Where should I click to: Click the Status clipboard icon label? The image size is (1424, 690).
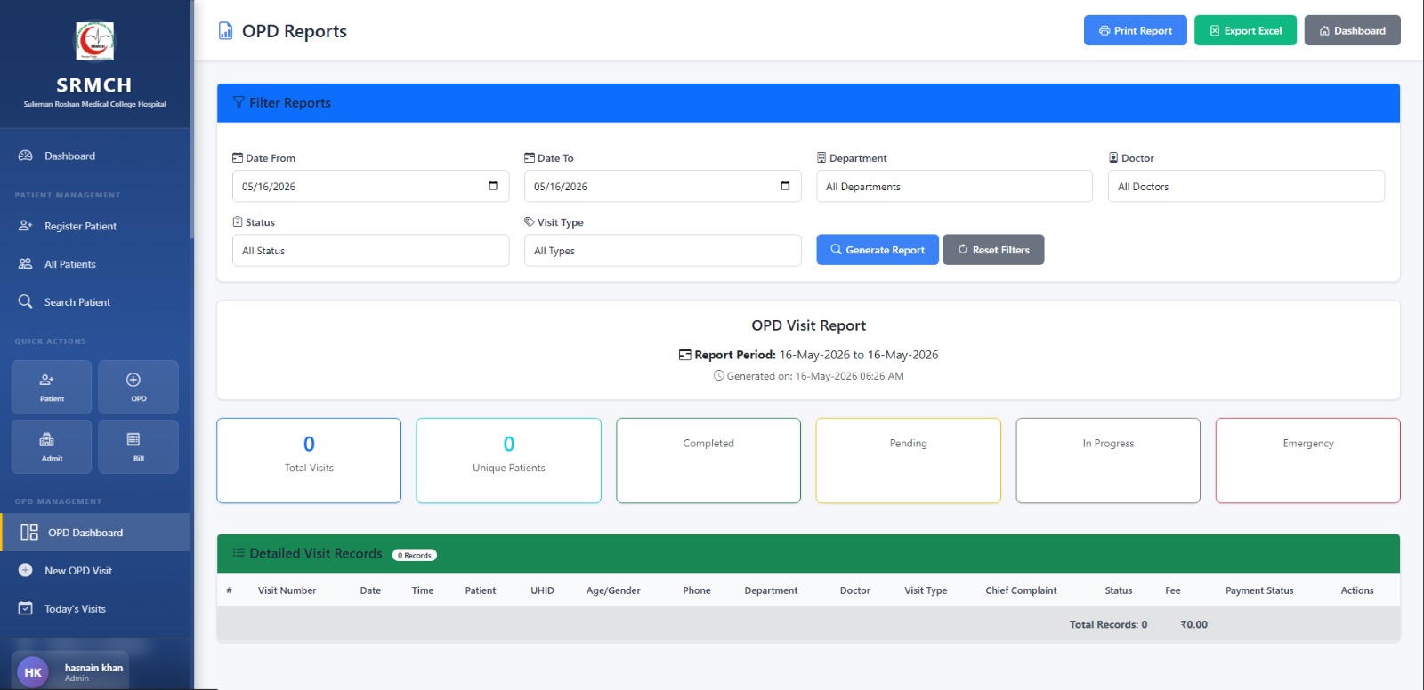(x=238, y=221)
